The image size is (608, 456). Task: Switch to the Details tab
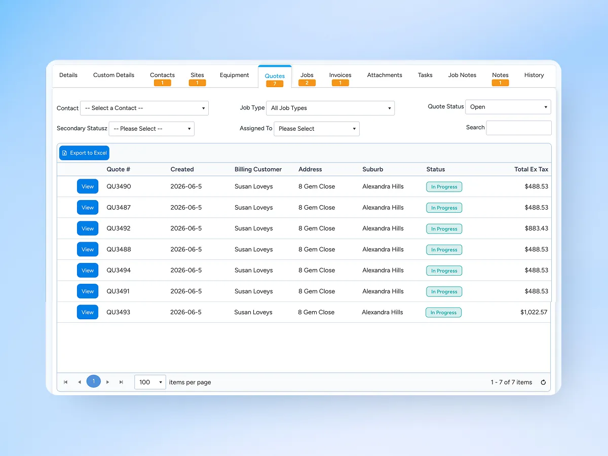[x=68, y=75]
